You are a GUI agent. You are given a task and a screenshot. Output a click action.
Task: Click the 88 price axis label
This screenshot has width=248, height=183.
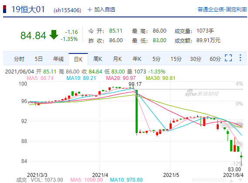(x=24, y=141)
